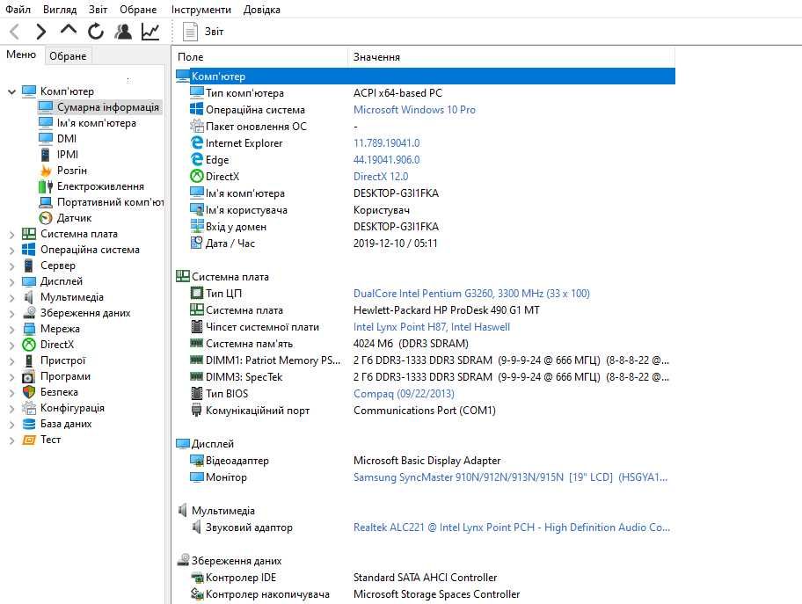This screenshot has height=604, width=802.
Task: Open the DualCore Intel Pentium G3260 link
Action: click(x=471, y=293)
